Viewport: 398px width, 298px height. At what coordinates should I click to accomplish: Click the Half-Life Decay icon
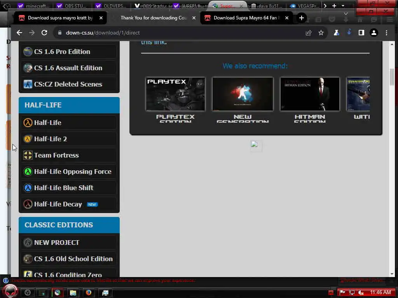point(28,204)
